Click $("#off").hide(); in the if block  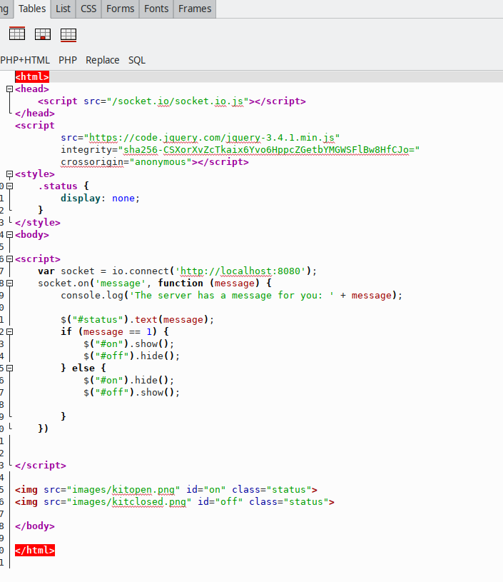click(x=132, y=356)
